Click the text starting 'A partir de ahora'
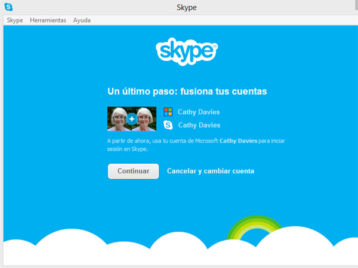Screen dimensions: 358x268 tap(196, 145)
